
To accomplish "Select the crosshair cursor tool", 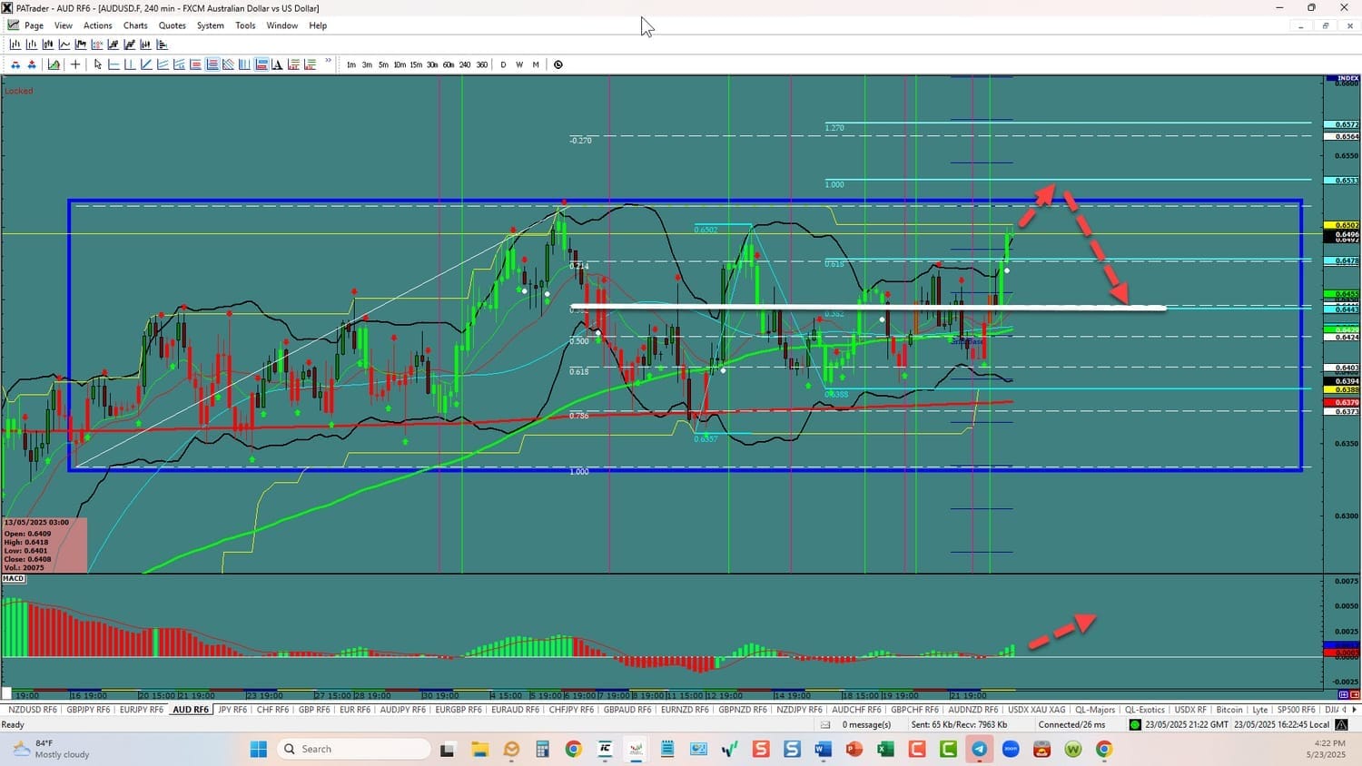I will pos(75,64).
